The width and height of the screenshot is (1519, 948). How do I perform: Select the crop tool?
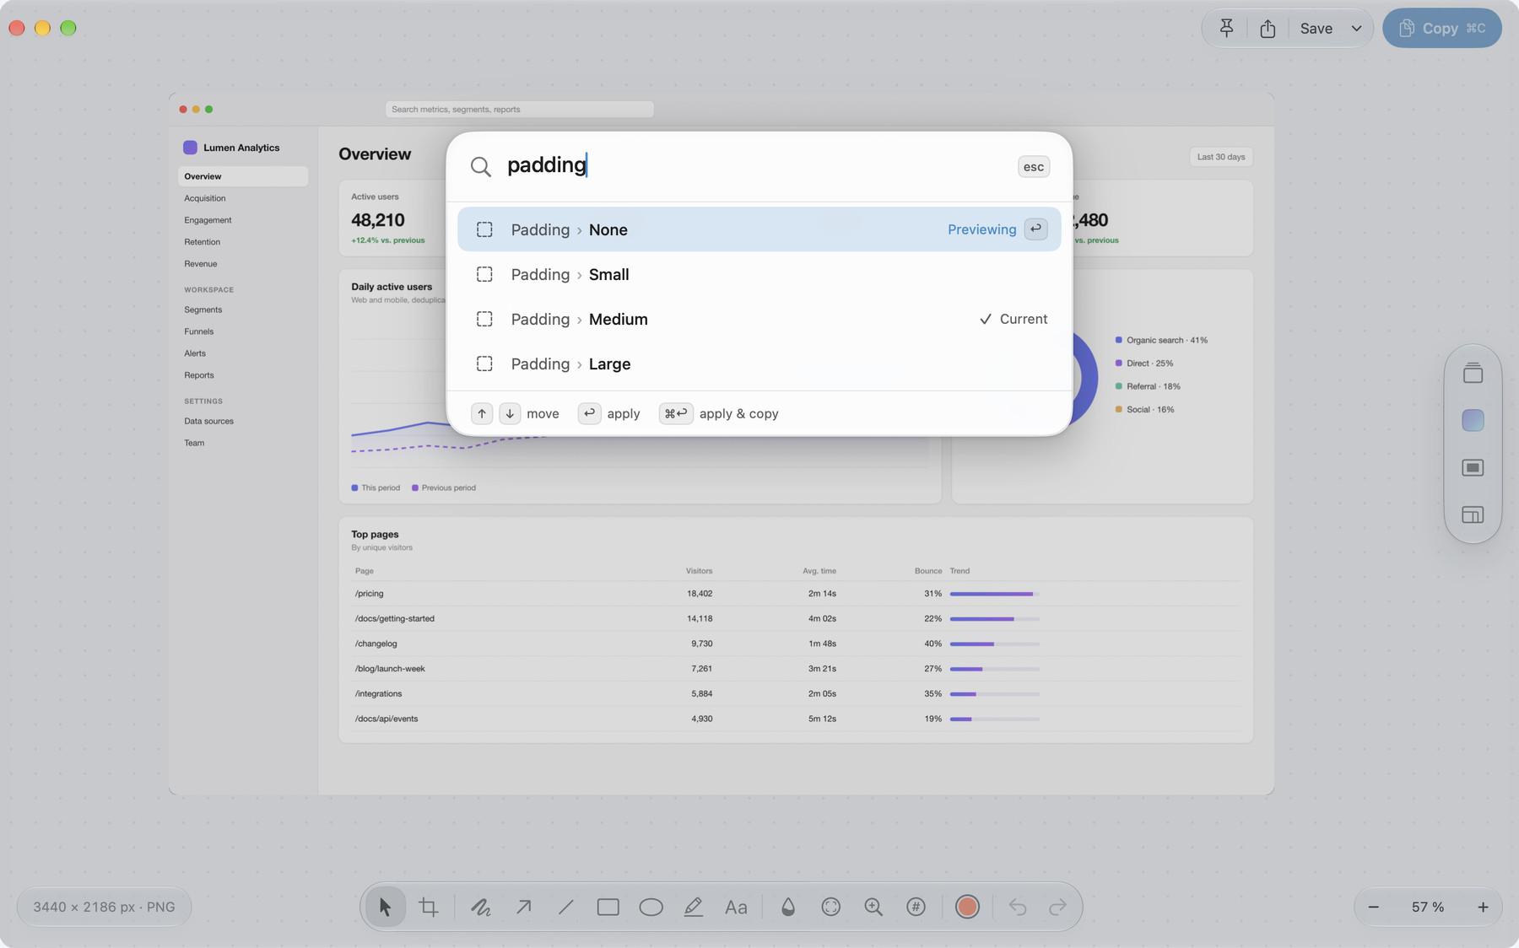[429, 907]
